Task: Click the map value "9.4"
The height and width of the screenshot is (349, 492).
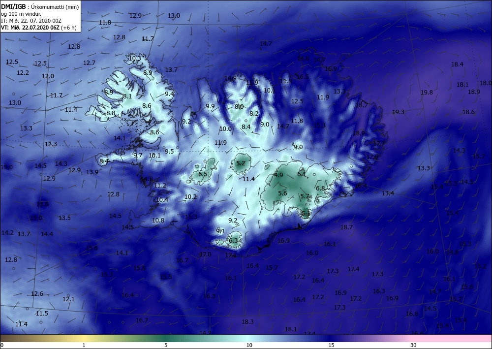Action: click(169, 94)
